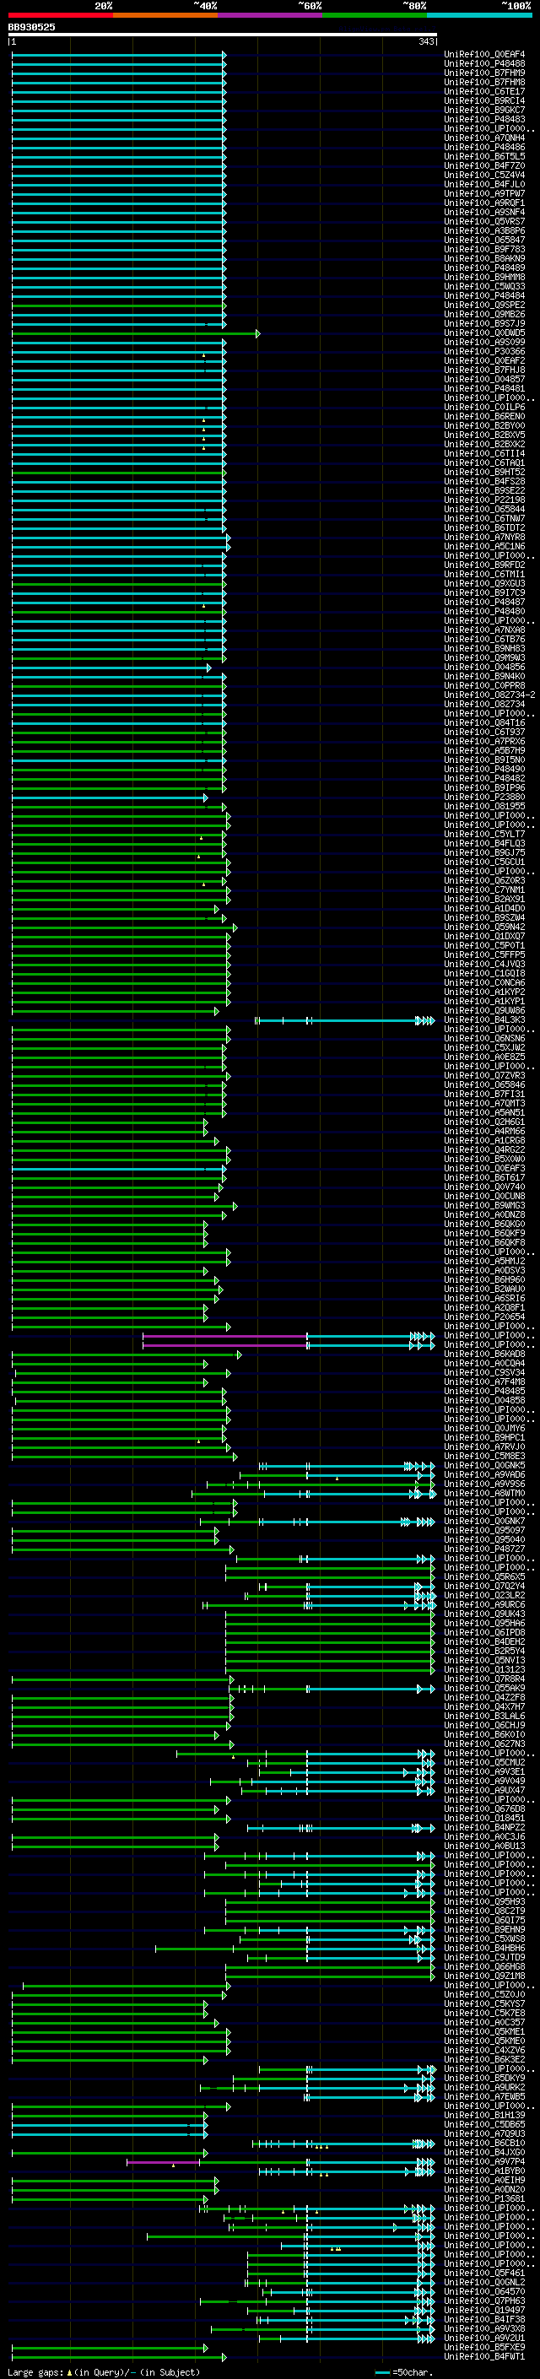Select hit label UniRef100_Q6NSN6
The height and width of the screenshot is (2379, 540).
point(484,1038)
